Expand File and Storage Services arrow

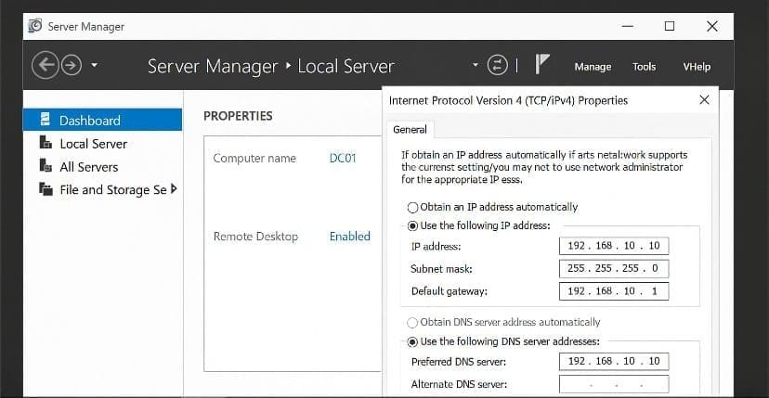174,189
